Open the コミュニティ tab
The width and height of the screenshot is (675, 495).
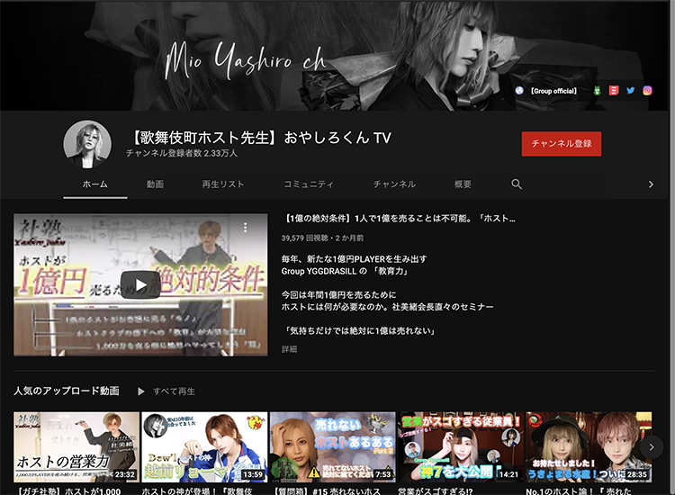(x=309, y=184)
